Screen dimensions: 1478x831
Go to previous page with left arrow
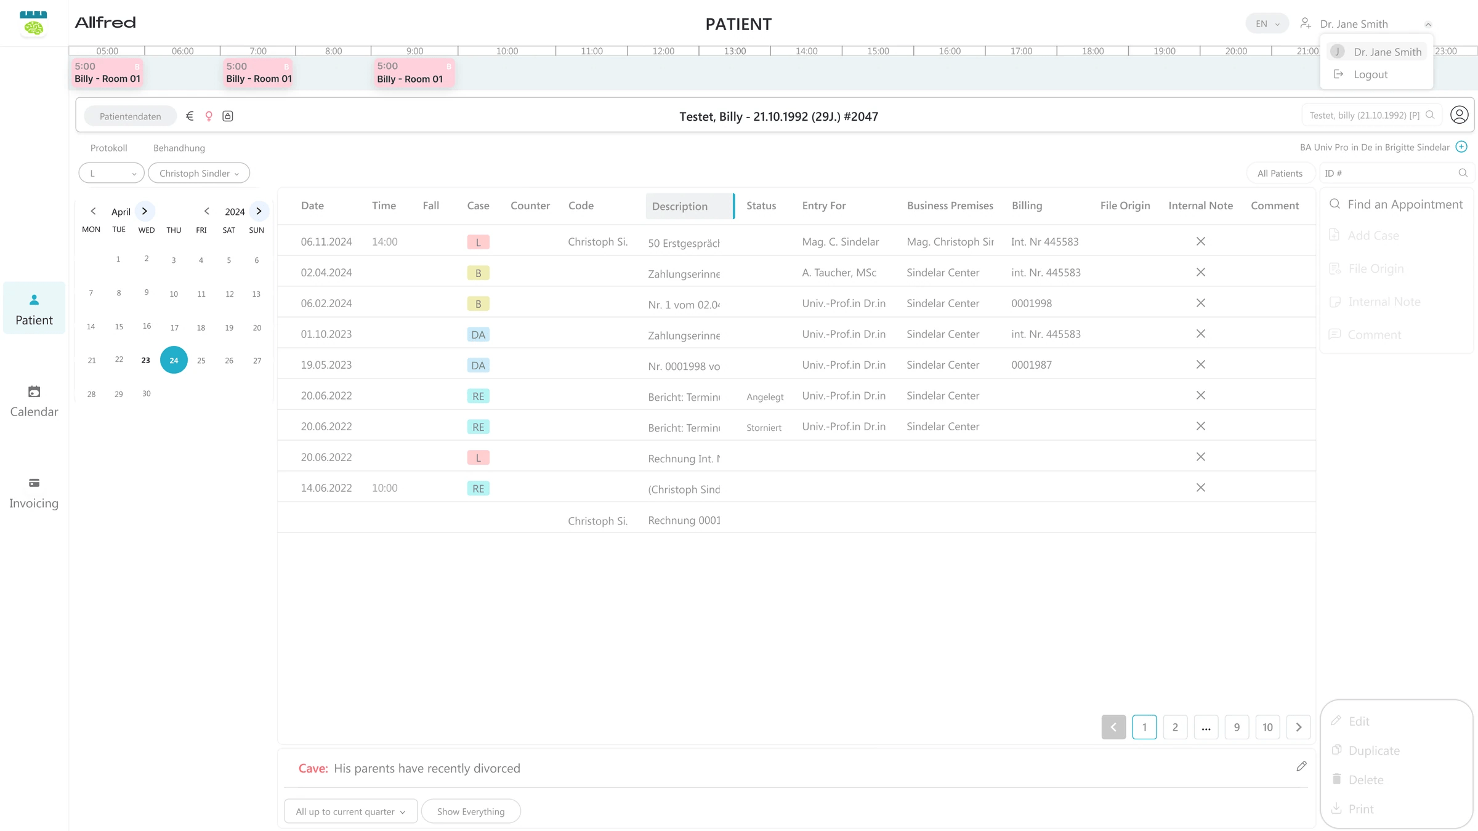(1113, 727)
